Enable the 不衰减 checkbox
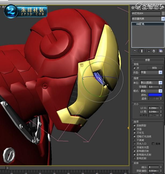Viewport: 165px width, 174px height. (134, 140)
